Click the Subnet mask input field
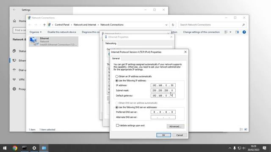Screen dimensions: 271x152 click(163, 90)
